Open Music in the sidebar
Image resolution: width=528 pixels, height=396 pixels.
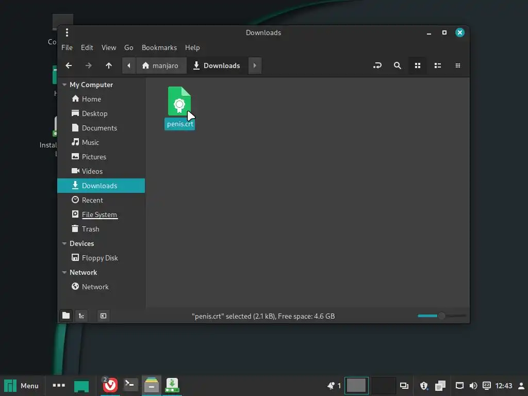tap(101, 142)
